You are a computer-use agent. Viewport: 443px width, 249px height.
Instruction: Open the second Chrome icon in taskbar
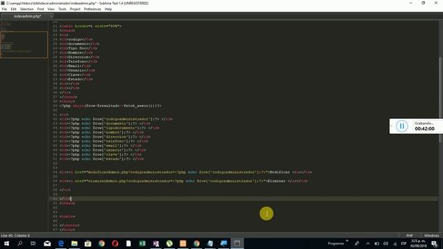(197, 243)
